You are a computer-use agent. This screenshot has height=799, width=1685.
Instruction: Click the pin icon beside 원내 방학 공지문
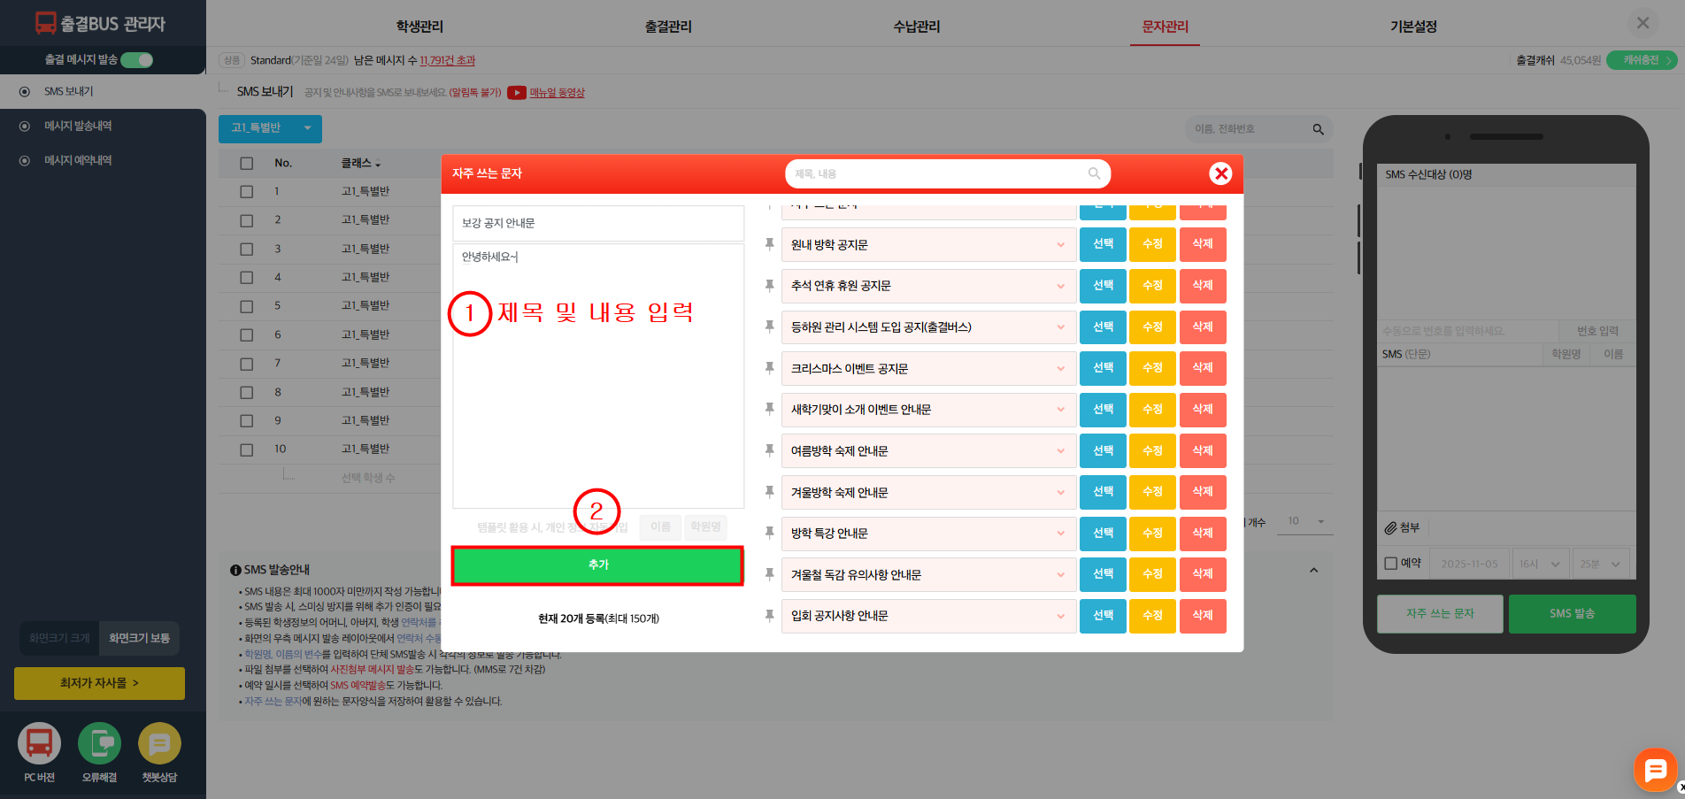pyautogui.click(x=769, y=244)
